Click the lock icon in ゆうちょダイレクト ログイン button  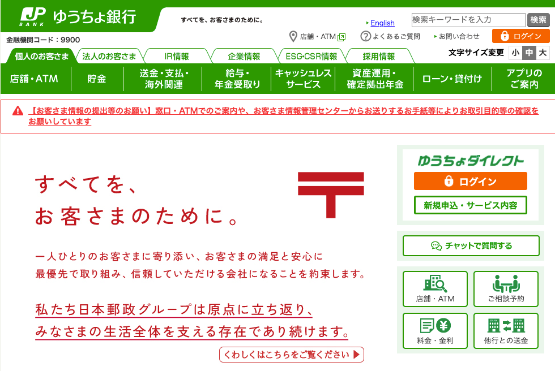[449, 181]
